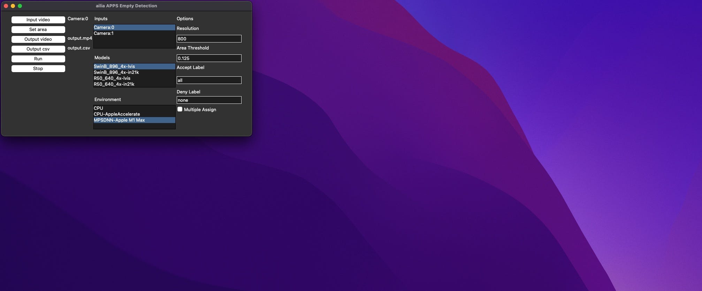Pick the R50_640_4x-in21k model
This screenshot has width=702, height=291.
point(134,84)
